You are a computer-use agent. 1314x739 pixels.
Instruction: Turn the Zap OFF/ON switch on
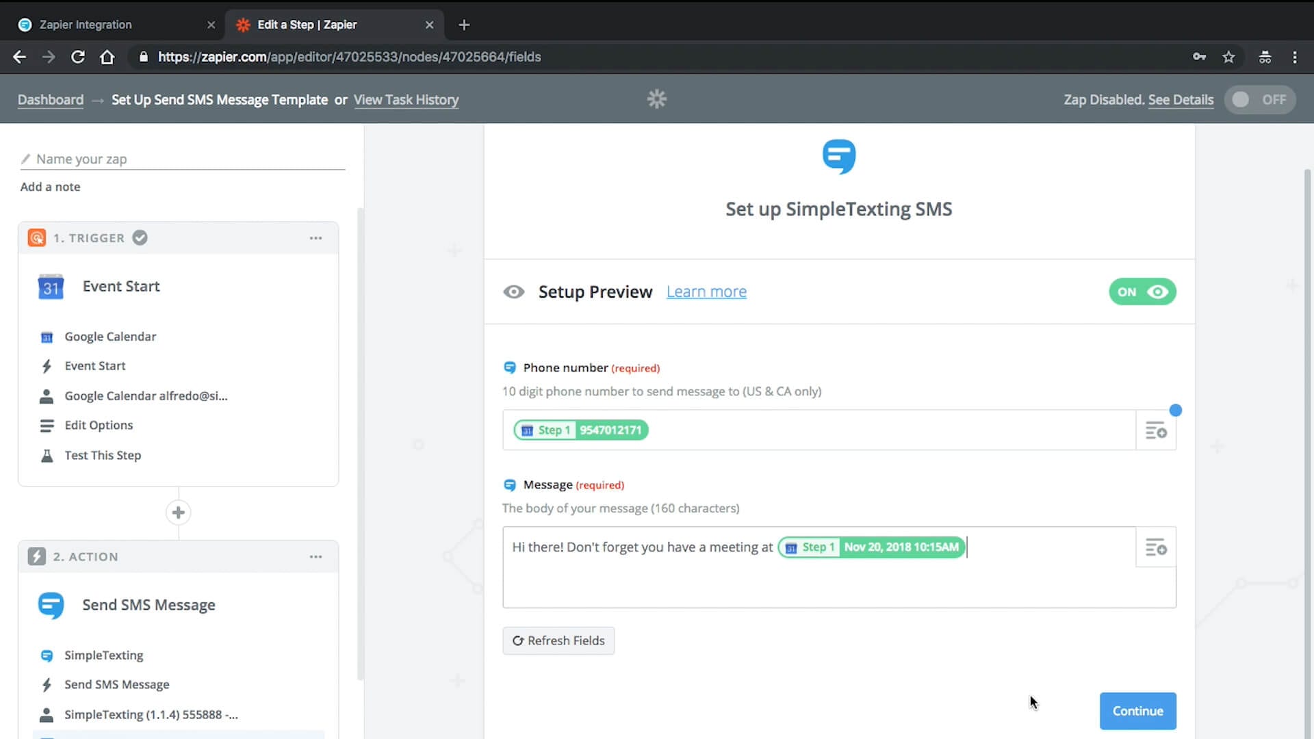[1259, 99]
